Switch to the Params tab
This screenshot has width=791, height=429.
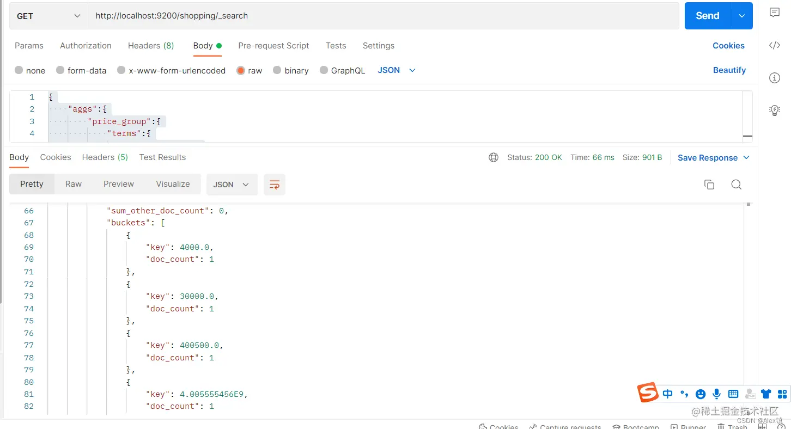coord(29,46)
